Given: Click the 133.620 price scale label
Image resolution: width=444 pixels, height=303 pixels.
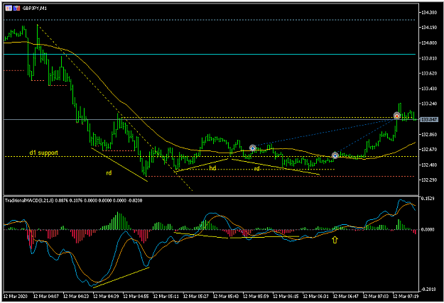Looking at the screenshot, I should tap(429, 74).
